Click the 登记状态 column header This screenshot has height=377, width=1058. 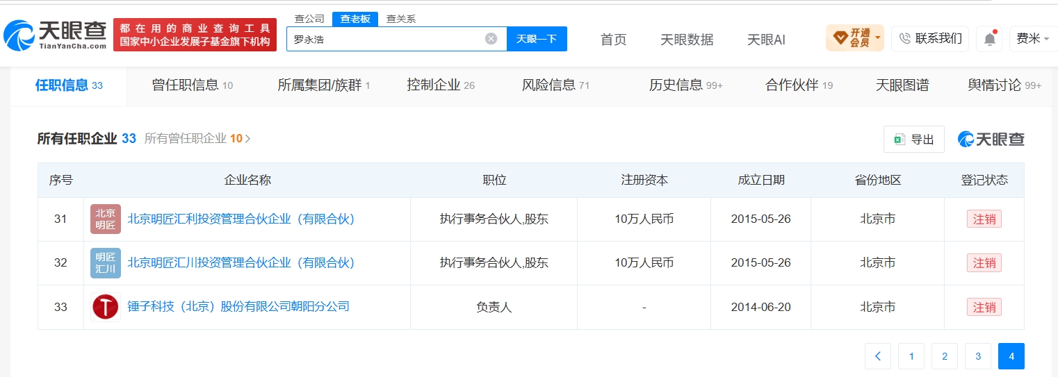pos(984,180)
